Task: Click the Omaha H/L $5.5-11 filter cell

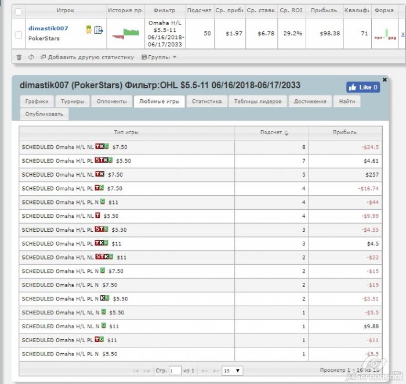Action: tap(165, 34)
